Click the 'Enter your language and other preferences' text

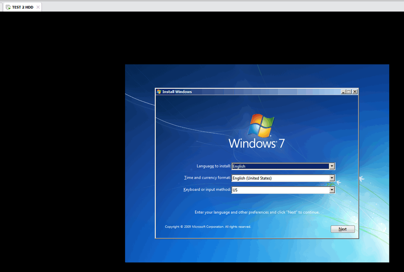(x=257, y=212)
